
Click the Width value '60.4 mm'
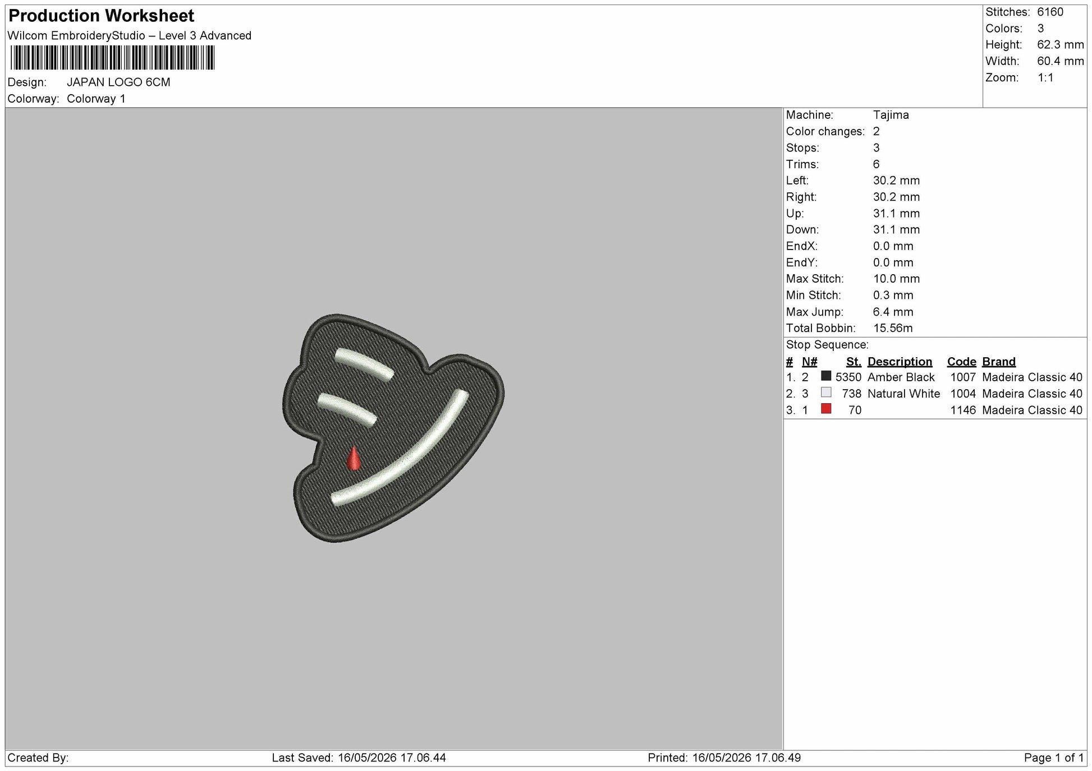coord(1060,61)
